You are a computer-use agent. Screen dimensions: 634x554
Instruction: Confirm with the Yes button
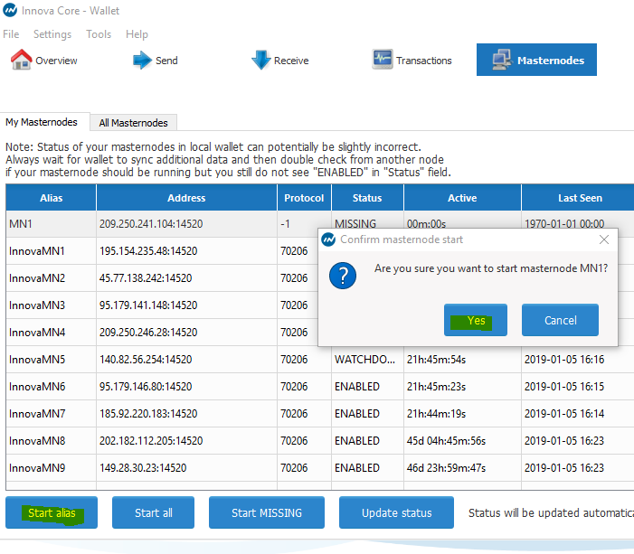pyautogui.click(x=476, y=320)
